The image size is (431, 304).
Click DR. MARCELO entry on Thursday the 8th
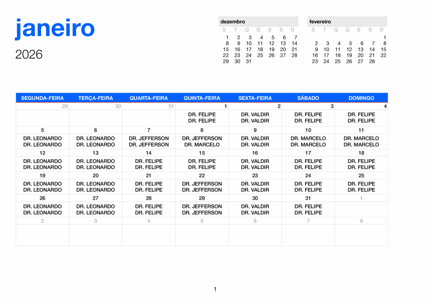[202, 144]
